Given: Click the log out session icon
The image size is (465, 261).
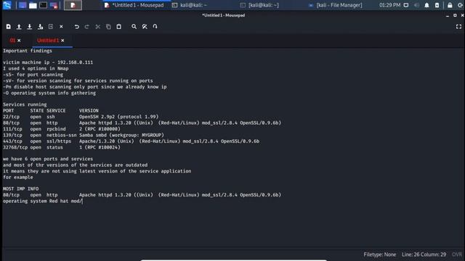Looking at the screenshot, I should coord(460,5).
